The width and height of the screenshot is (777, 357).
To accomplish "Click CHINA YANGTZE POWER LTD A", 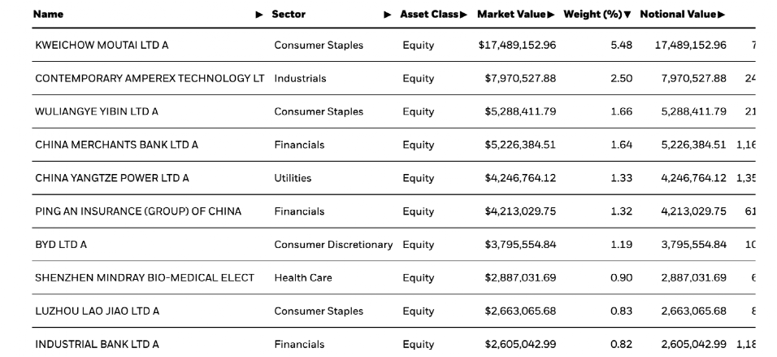I will coord(111,178).
